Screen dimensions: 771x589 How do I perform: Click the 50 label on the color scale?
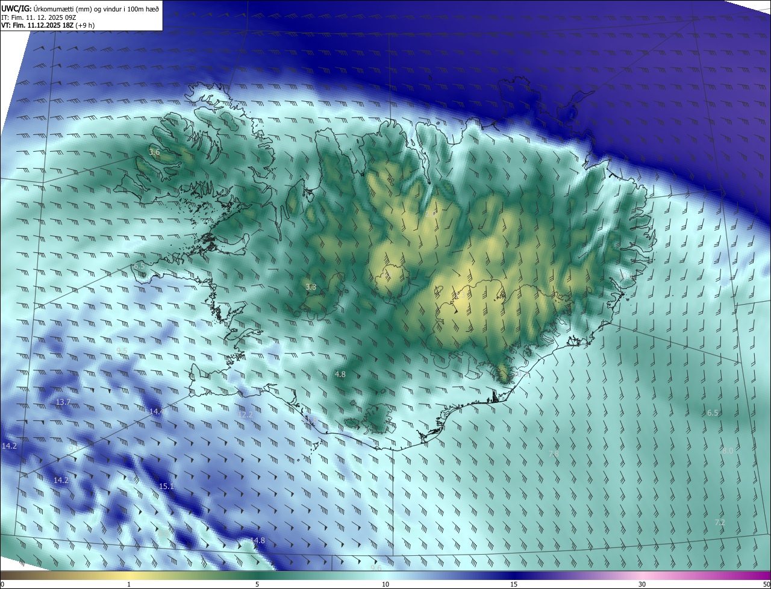(x=766, y=584)
